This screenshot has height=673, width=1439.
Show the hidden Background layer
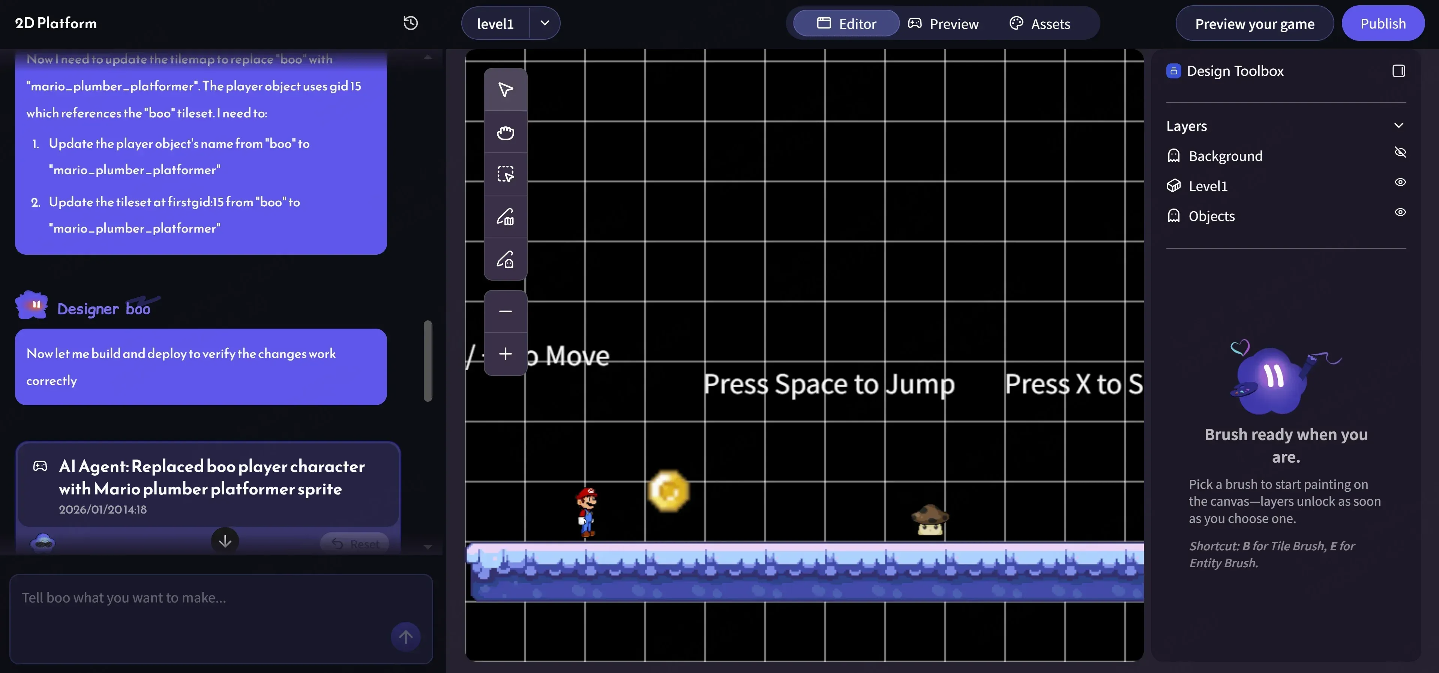point(1400,152)
